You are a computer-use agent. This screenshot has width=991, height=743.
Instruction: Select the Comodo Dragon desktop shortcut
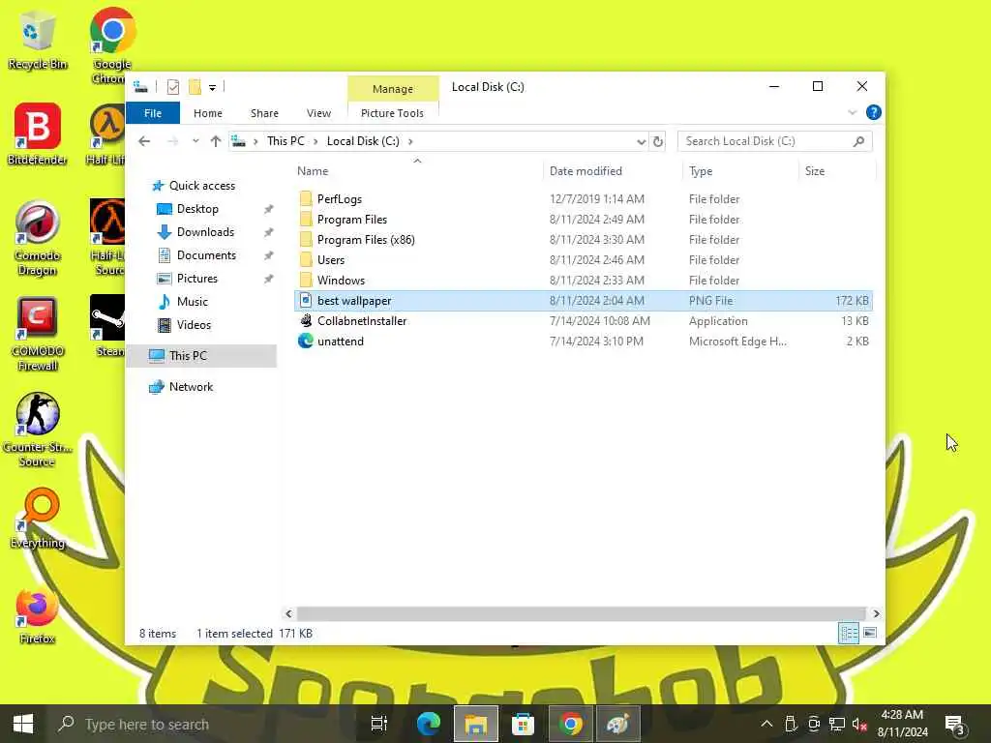[x=38, y=239]
